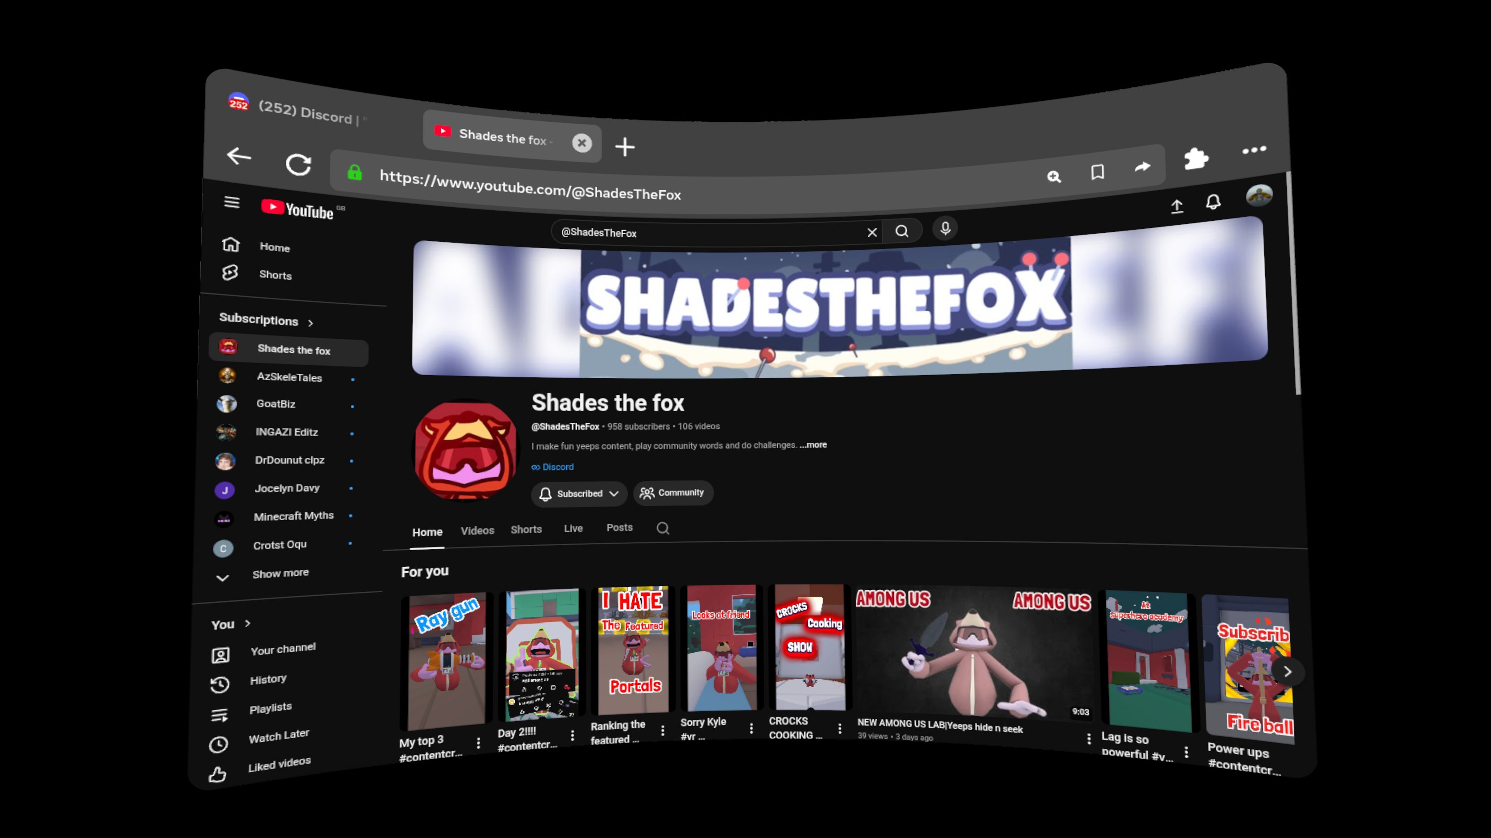Select AzSkeleTales subscription
This screenshot has width=1491, height=838.
click(x=289, y=377)
